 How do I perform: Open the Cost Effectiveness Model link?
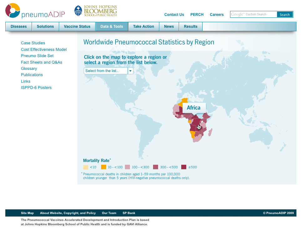pyautogui.click(x=44, y=50)
